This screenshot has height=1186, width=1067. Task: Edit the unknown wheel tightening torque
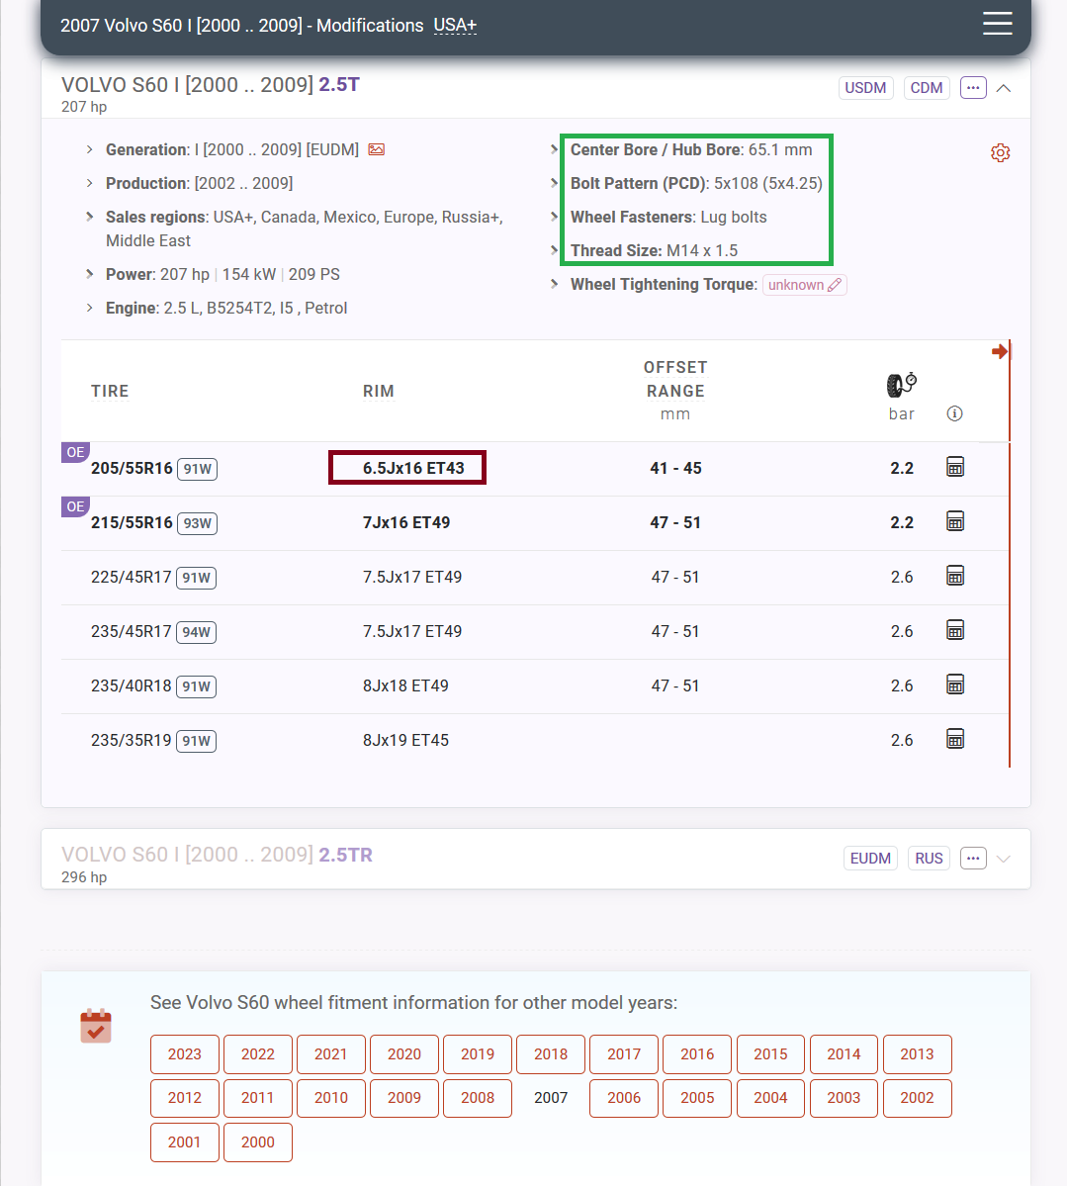pyautogui.click(x=804, y=285)
